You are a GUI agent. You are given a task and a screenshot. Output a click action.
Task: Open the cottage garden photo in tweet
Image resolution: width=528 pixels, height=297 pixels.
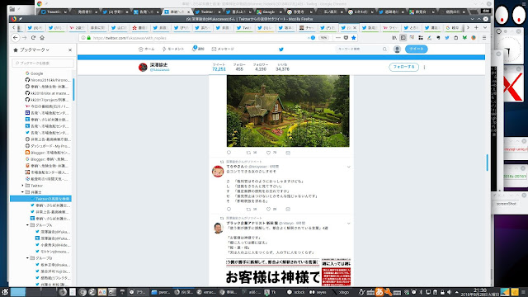pos(288,111)
